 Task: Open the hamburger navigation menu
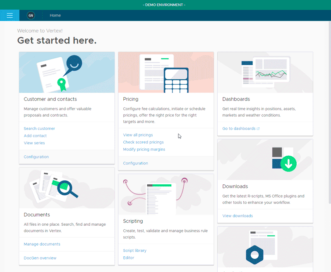point(10,15)
